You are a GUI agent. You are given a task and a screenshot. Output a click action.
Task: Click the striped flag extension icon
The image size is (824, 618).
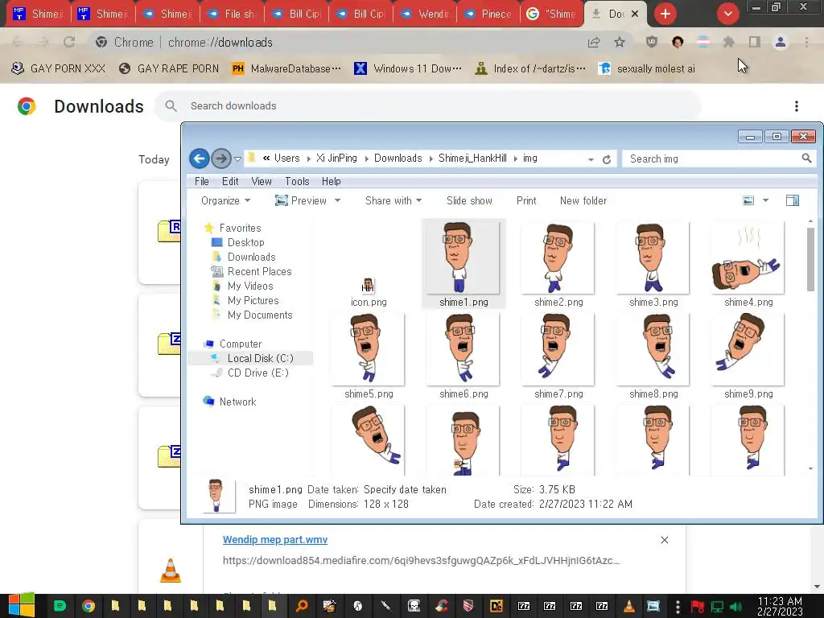pyautogui.click(x=703, y=42)
